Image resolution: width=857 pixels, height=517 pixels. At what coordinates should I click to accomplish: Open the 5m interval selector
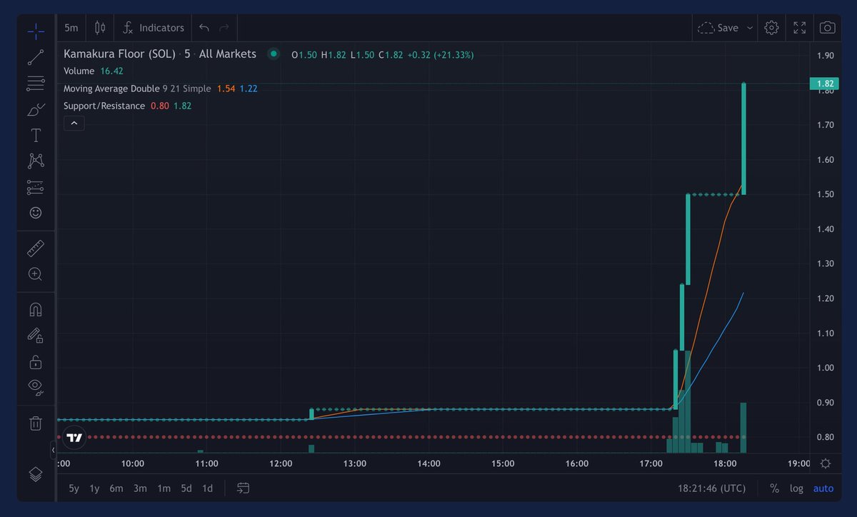(71, 28)
